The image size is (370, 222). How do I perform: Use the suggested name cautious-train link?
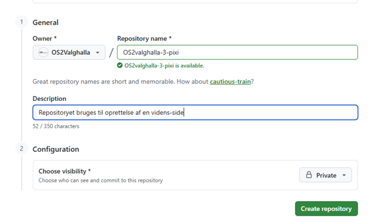coord(231,81)
